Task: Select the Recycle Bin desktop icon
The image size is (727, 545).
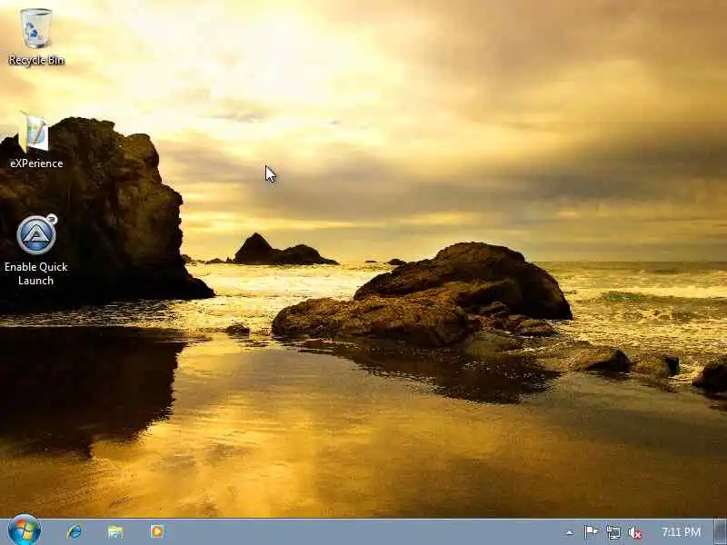Action: click(x=35, y=37)
